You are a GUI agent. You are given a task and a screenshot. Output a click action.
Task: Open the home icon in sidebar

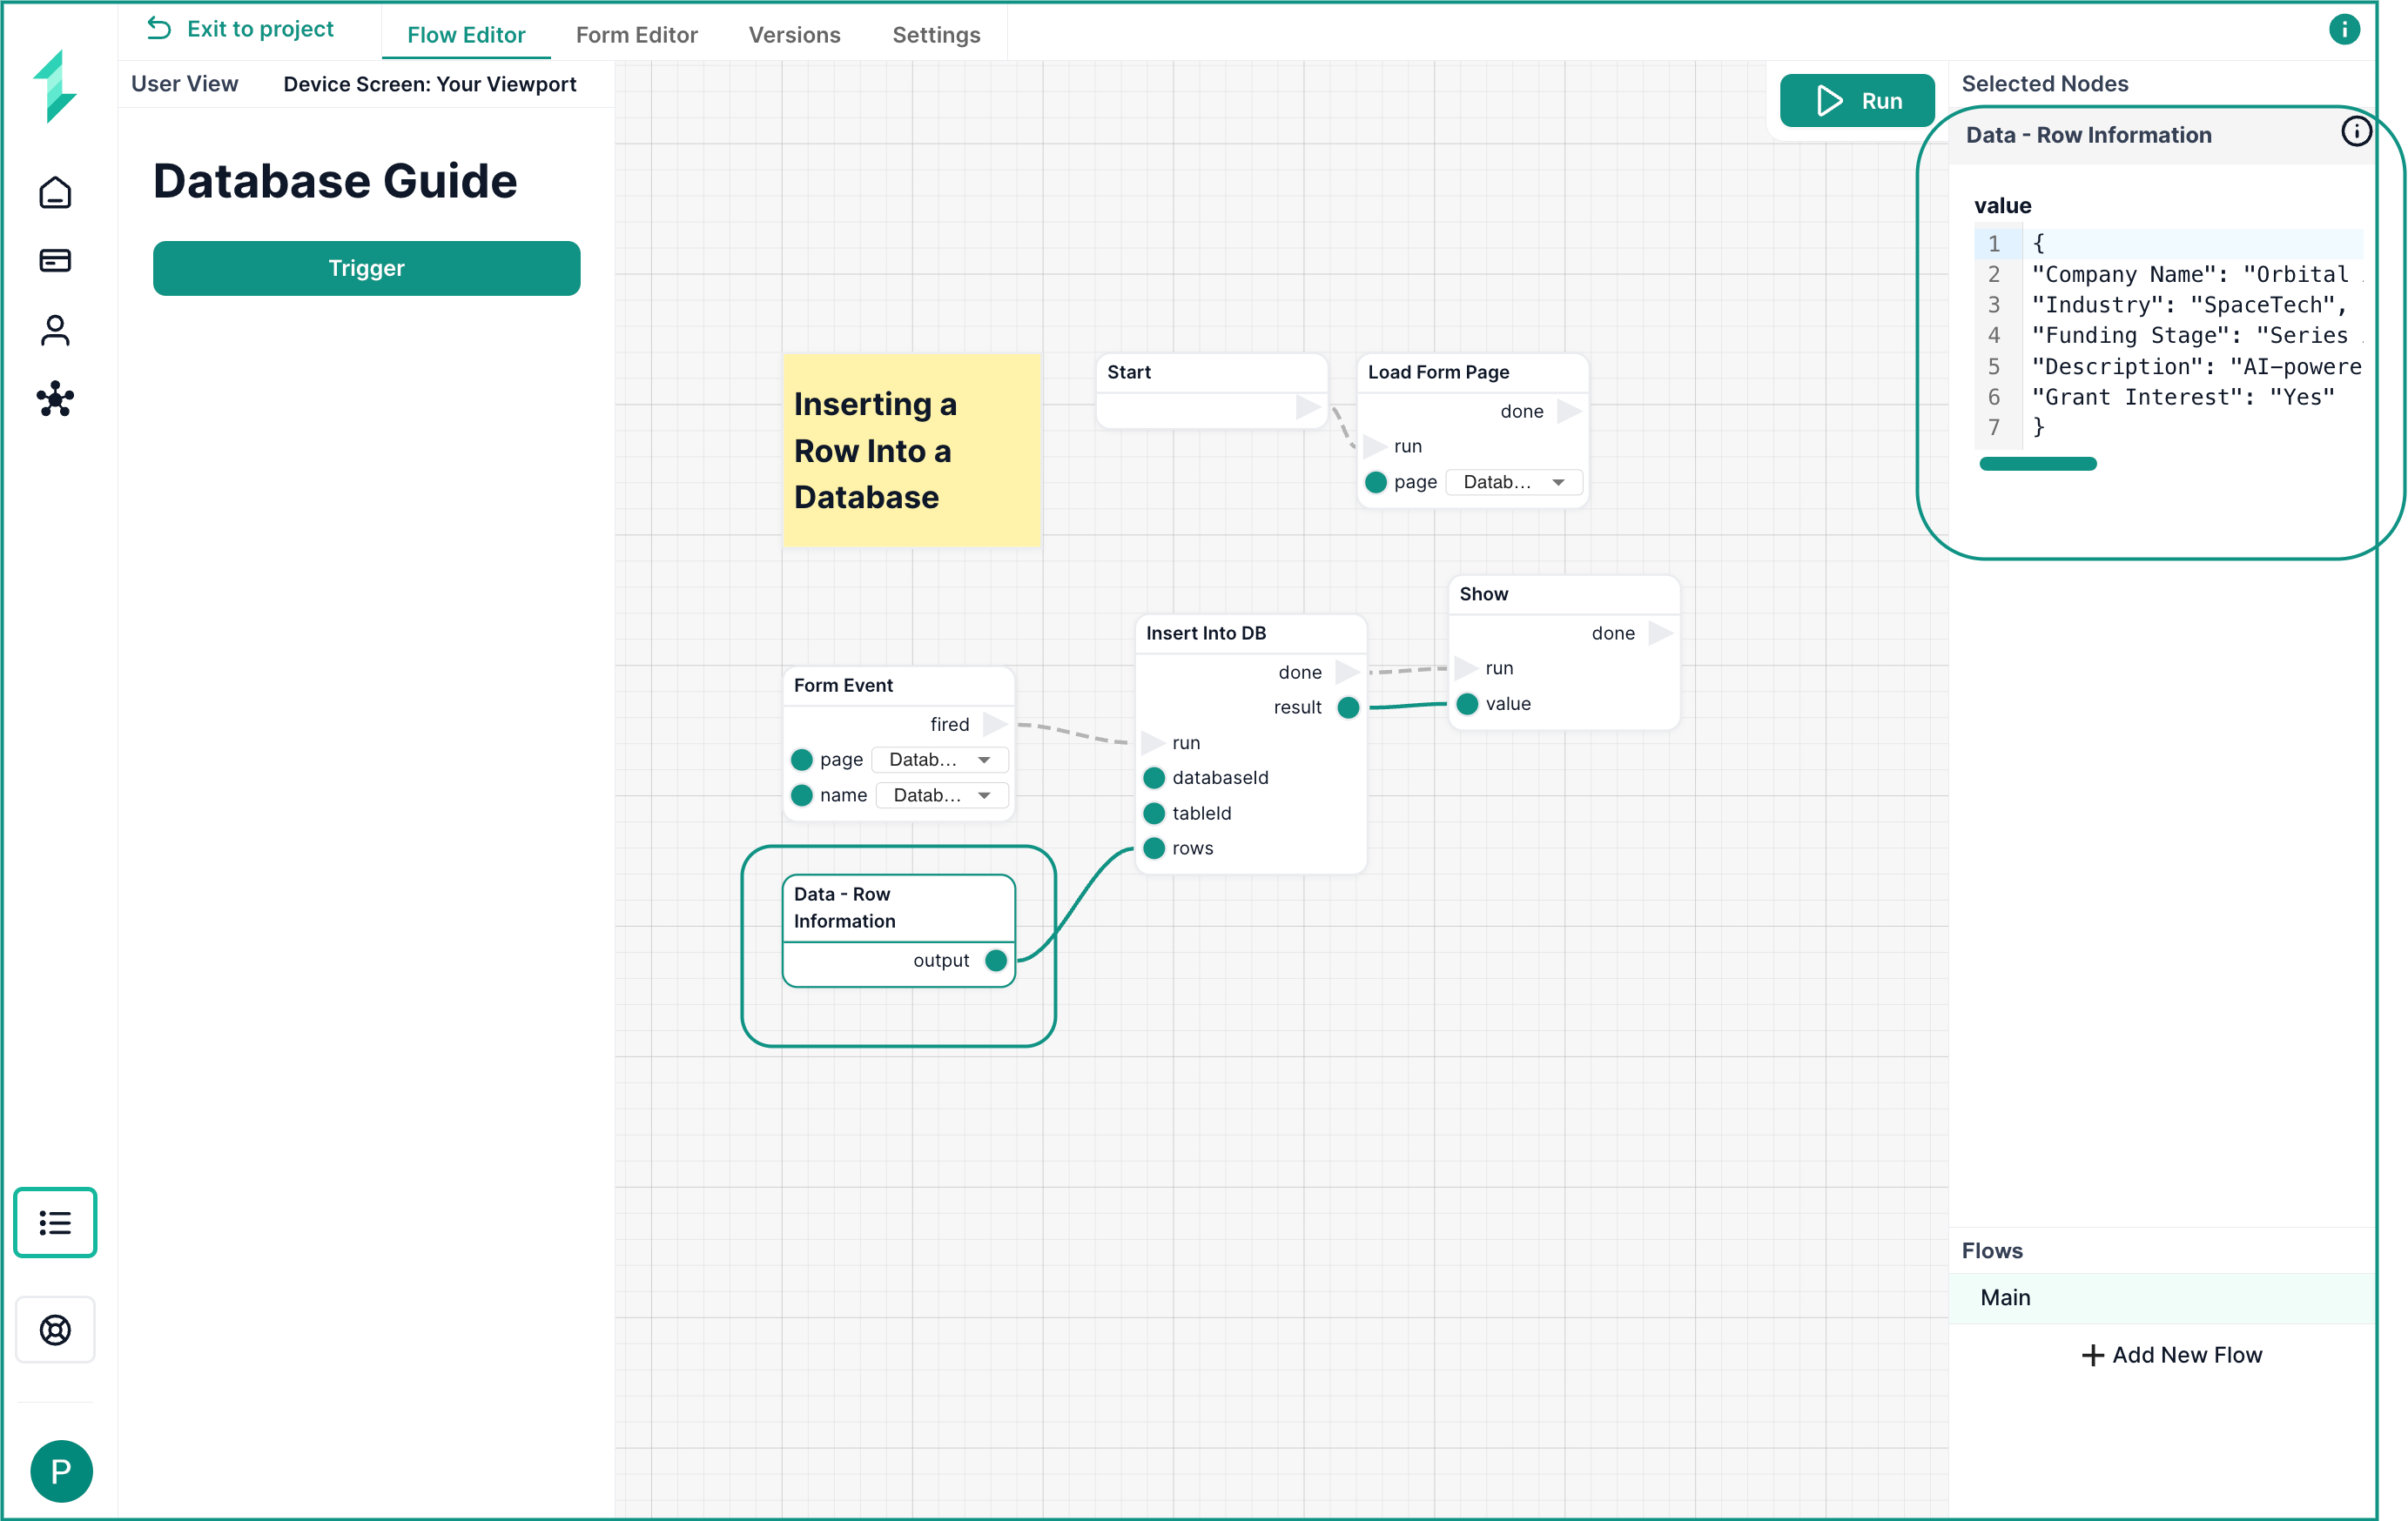point(55,192)
